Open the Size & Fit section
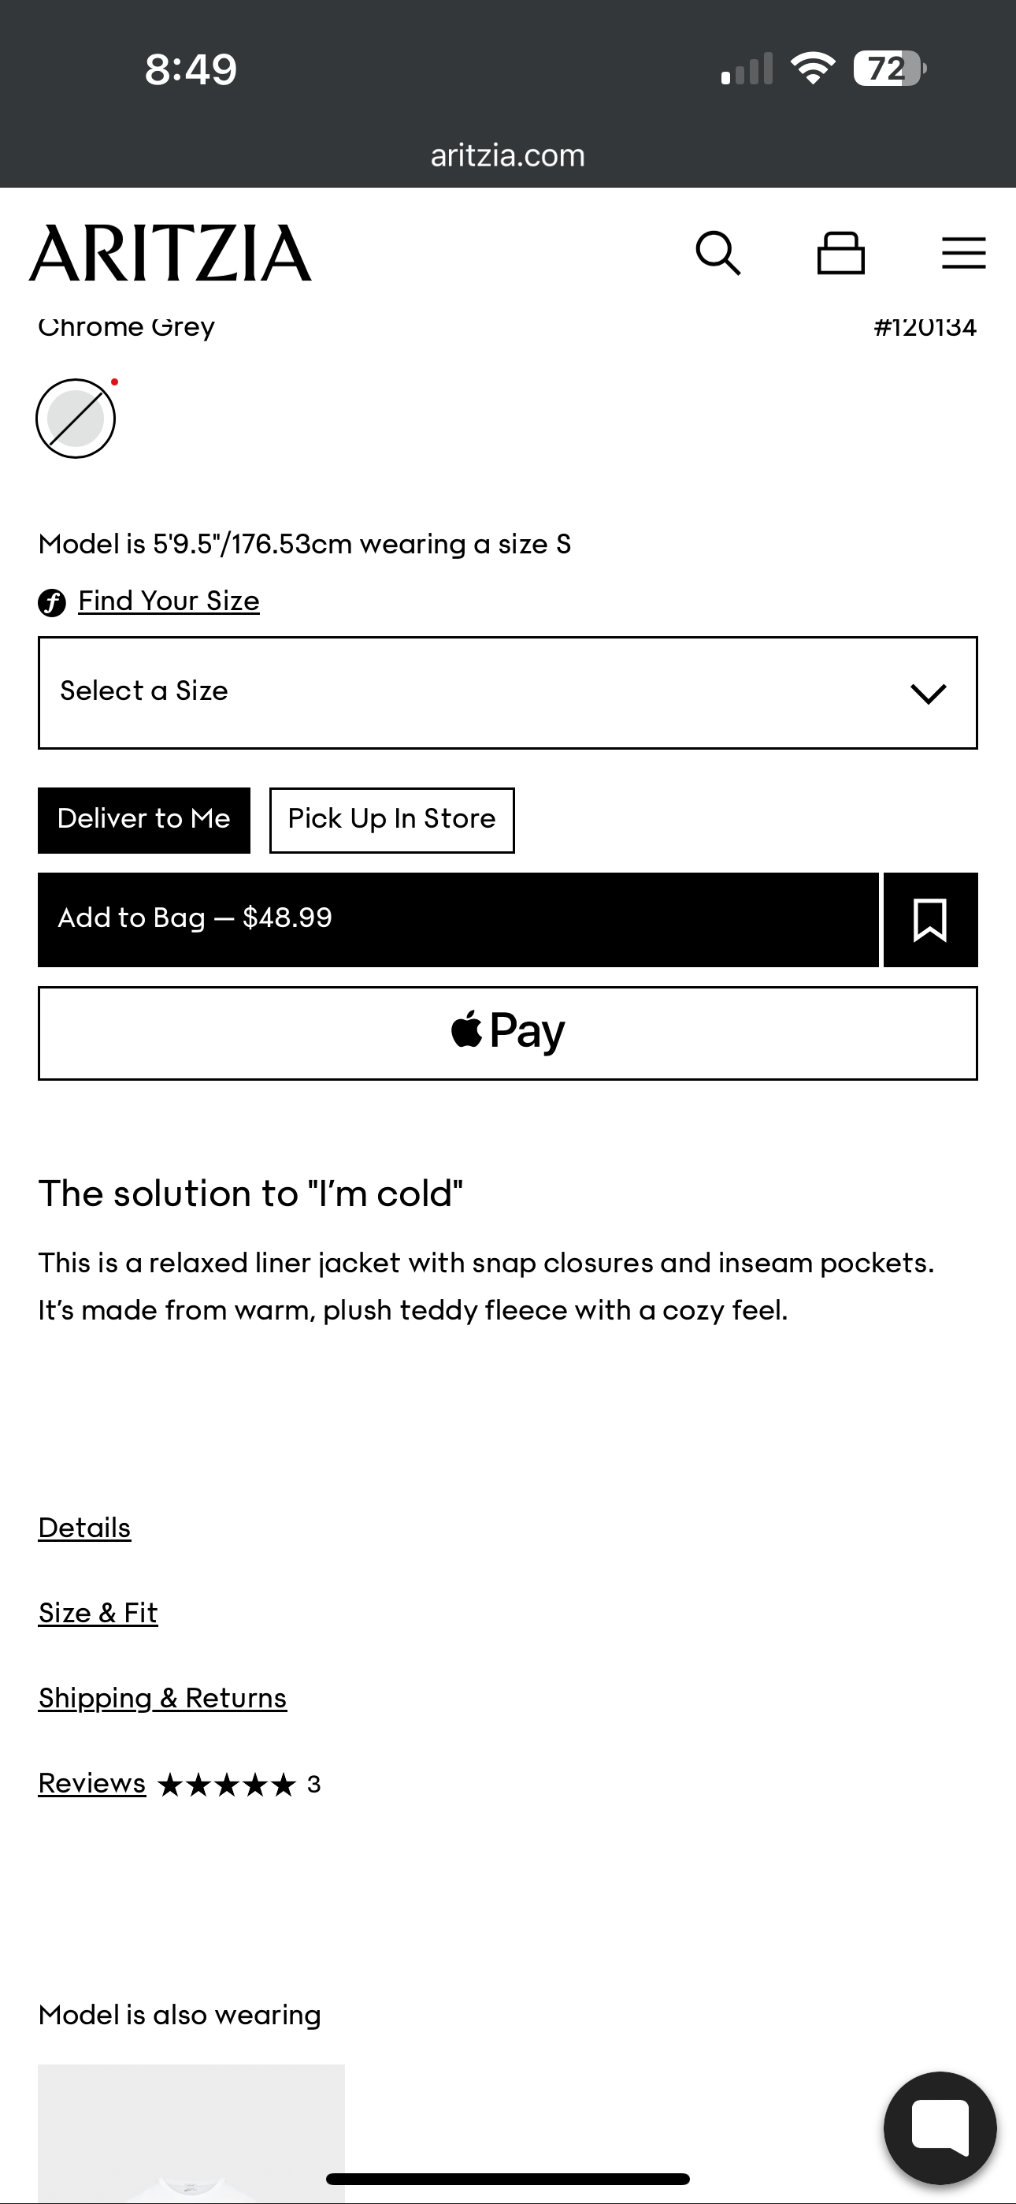Image resolution: width=1016 pixels, height=2204 pixels. coord(98,1613)
